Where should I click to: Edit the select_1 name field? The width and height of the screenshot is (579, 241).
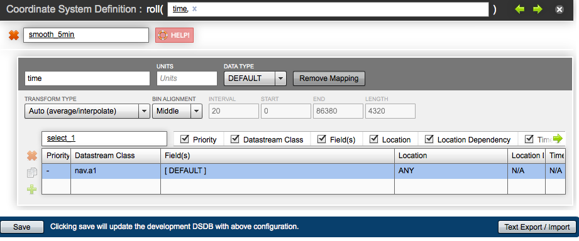(x=104, y=138)
